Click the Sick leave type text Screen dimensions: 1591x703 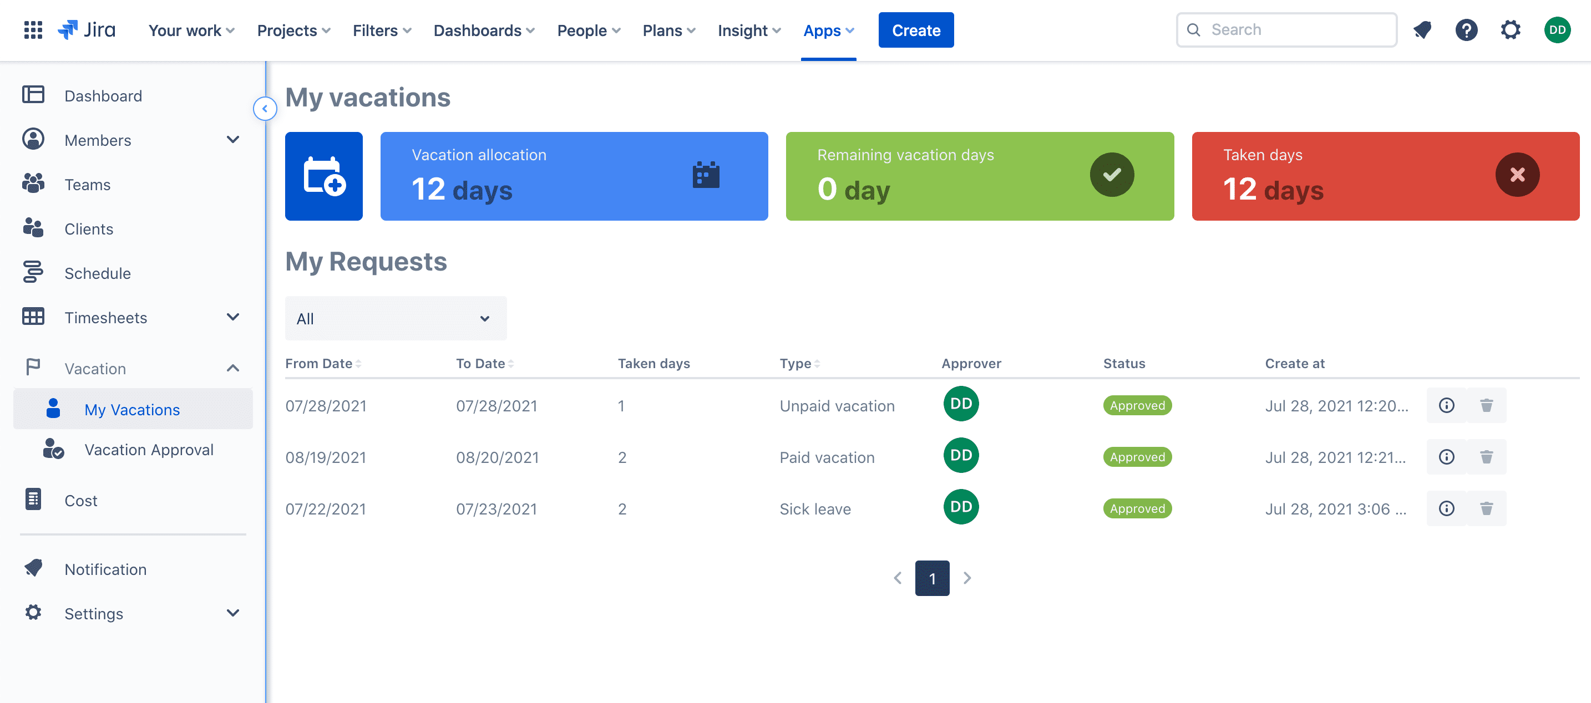click(815, 509)
